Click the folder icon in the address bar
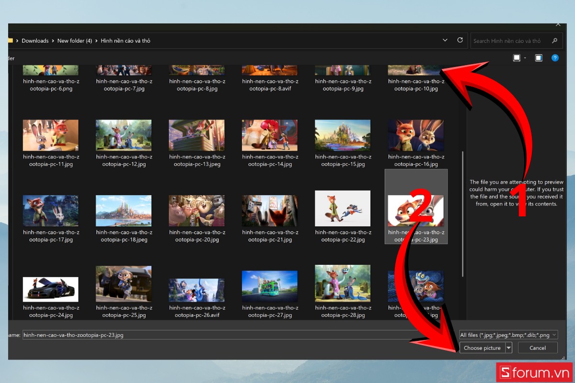575x383 pixels. click(10, 41)
